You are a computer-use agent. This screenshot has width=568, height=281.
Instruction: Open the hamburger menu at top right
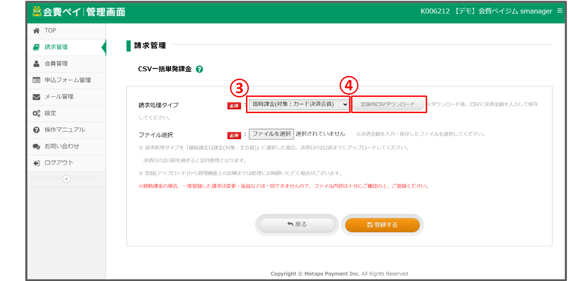click(x=559, y=11)
